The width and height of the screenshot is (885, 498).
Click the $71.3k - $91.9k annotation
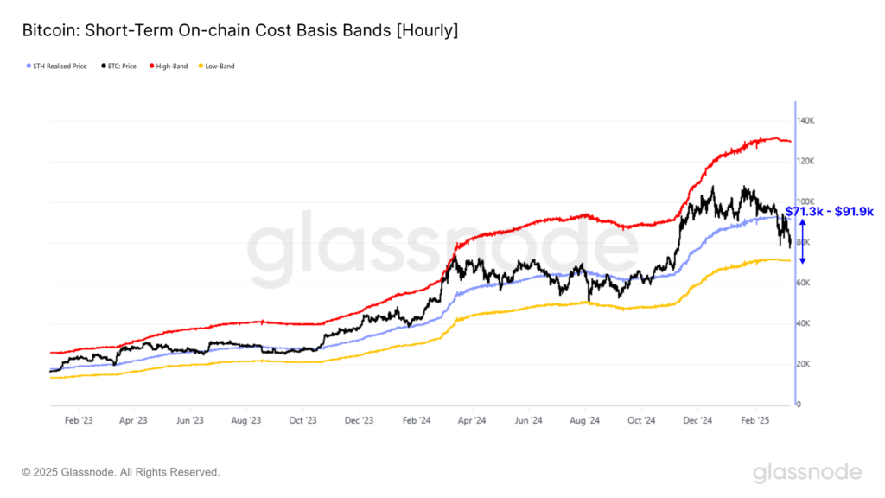[x=829, y=211]
